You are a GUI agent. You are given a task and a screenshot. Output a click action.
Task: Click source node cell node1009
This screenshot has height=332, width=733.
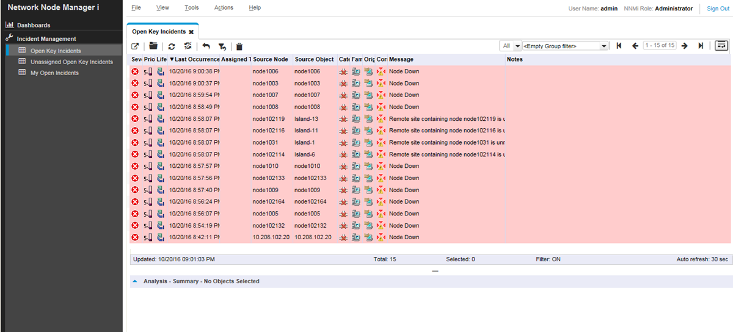pos(265,190)
